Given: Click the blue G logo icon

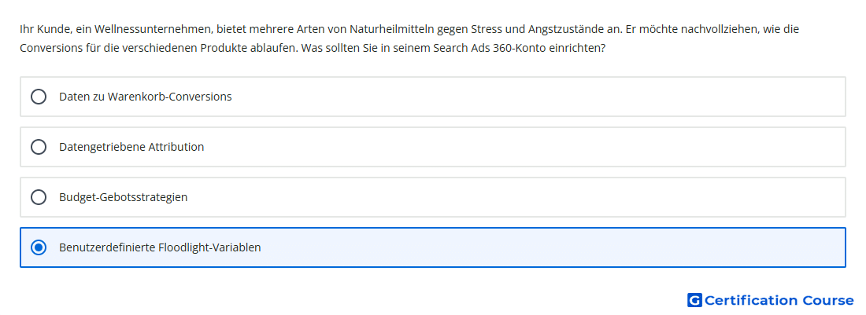Looking at the screenshot, I should (x=694, y=300).
